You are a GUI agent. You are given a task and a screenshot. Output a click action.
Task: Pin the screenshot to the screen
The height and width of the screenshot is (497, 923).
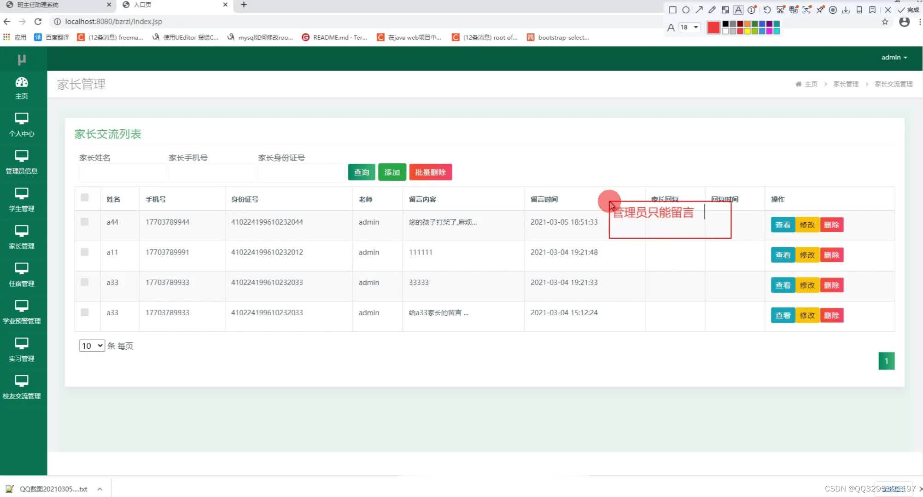coord(820,10)
